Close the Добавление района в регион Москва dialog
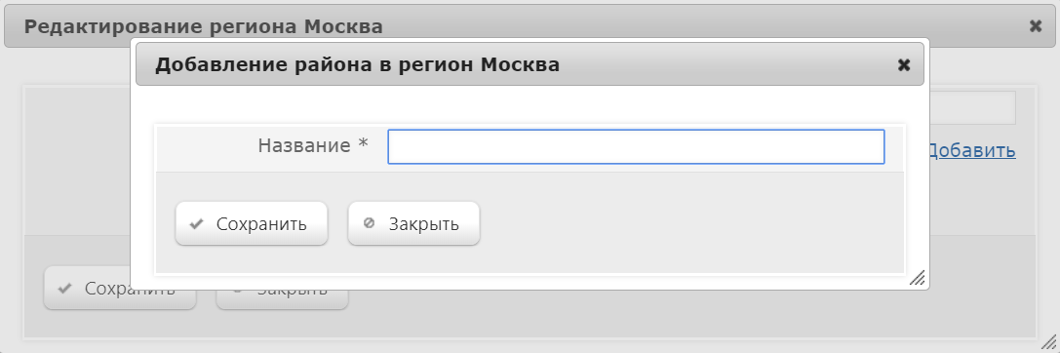The height and width of the screenshot is (353, 1060). pos(903,65)
